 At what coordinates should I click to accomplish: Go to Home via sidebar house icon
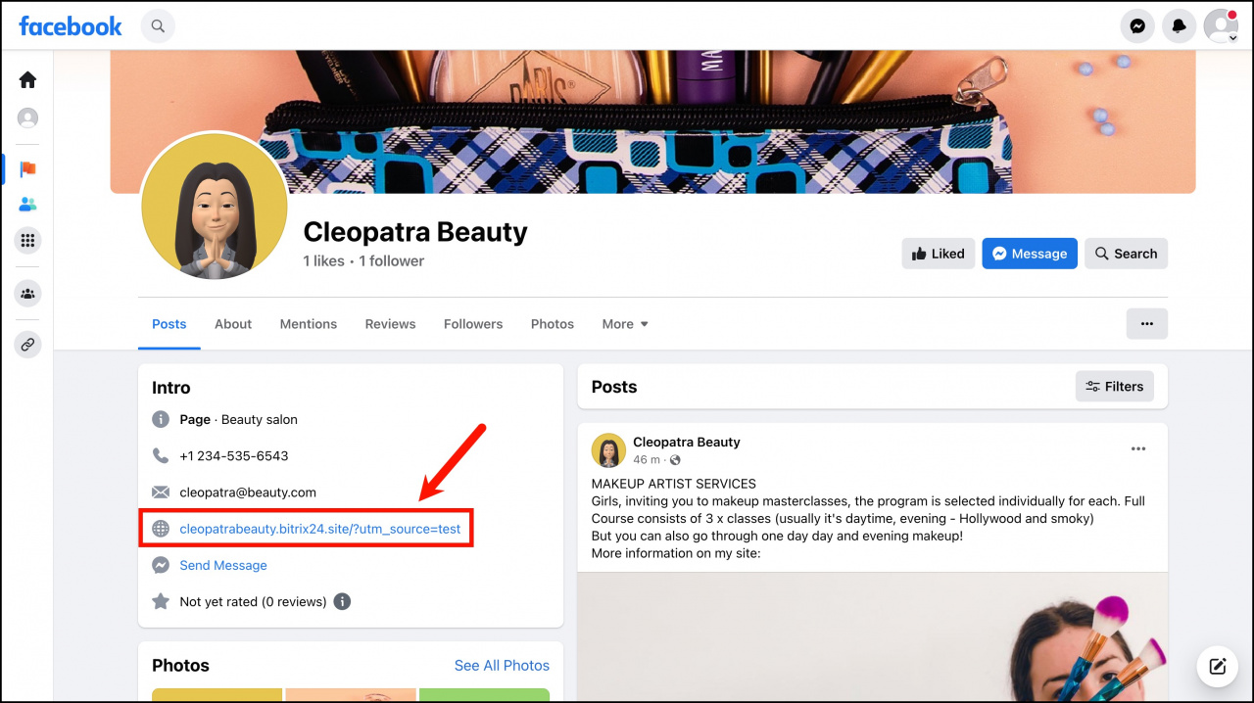(27, 80)
